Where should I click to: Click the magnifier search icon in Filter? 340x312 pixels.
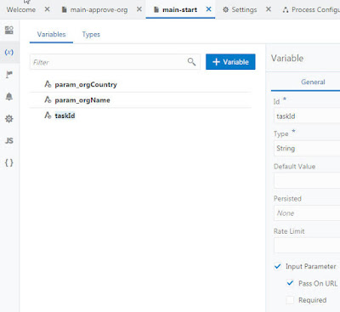coord(191,62)
